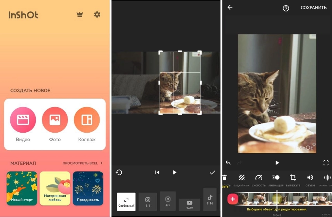This screenshot has height=217, width=332.
Task: Open the crown premium icon
Action: click(x=80, y=15)
